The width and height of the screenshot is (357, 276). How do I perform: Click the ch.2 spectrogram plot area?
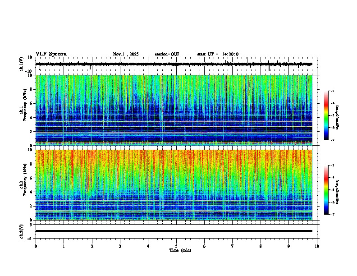click(174, 185)
